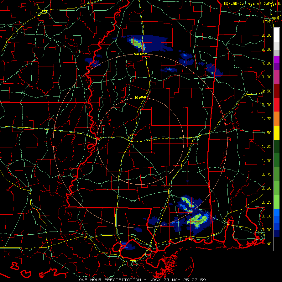Viewport: 282px width, 282px height.
Task: Click the 2.00 legend value
Action: pyautogui.click(x=267, y=105)
